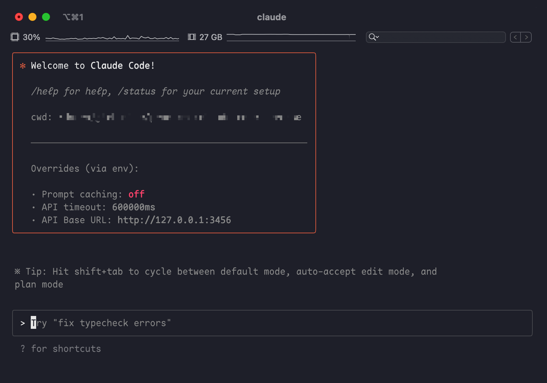Click the > prompt chevron

pos(23,323)
